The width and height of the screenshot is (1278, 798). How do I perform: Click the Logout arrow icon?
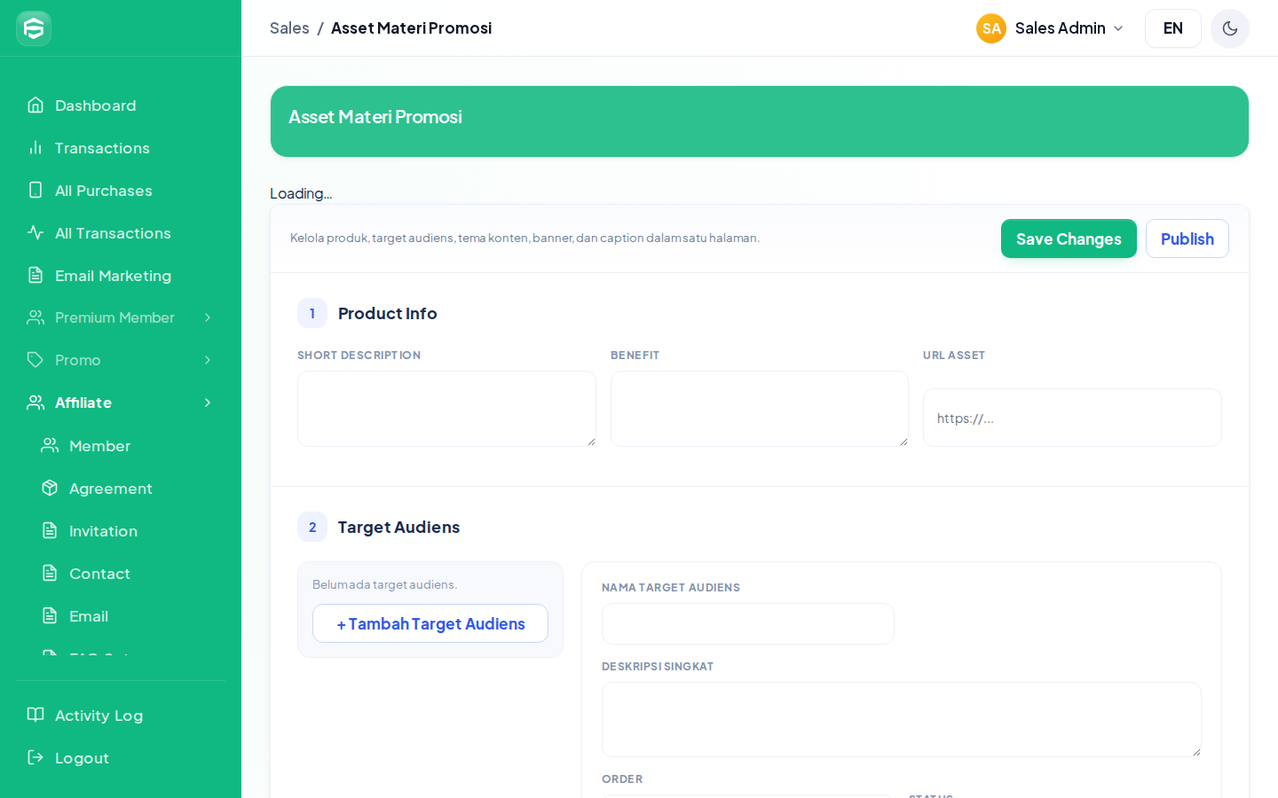(35, 758)
